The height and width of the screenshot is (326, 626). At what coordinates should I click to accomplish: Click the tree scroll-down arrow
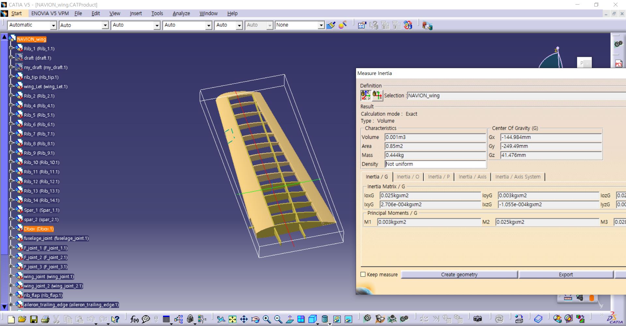(4, 307)
